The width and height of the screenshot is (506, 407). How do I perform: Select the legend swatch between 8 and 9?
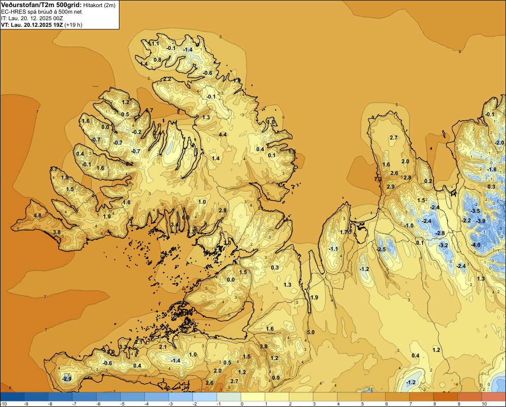click(x=446, y=397)
